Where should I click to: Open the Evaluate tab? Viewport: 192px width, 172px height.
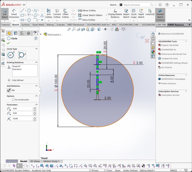[61, 25]
